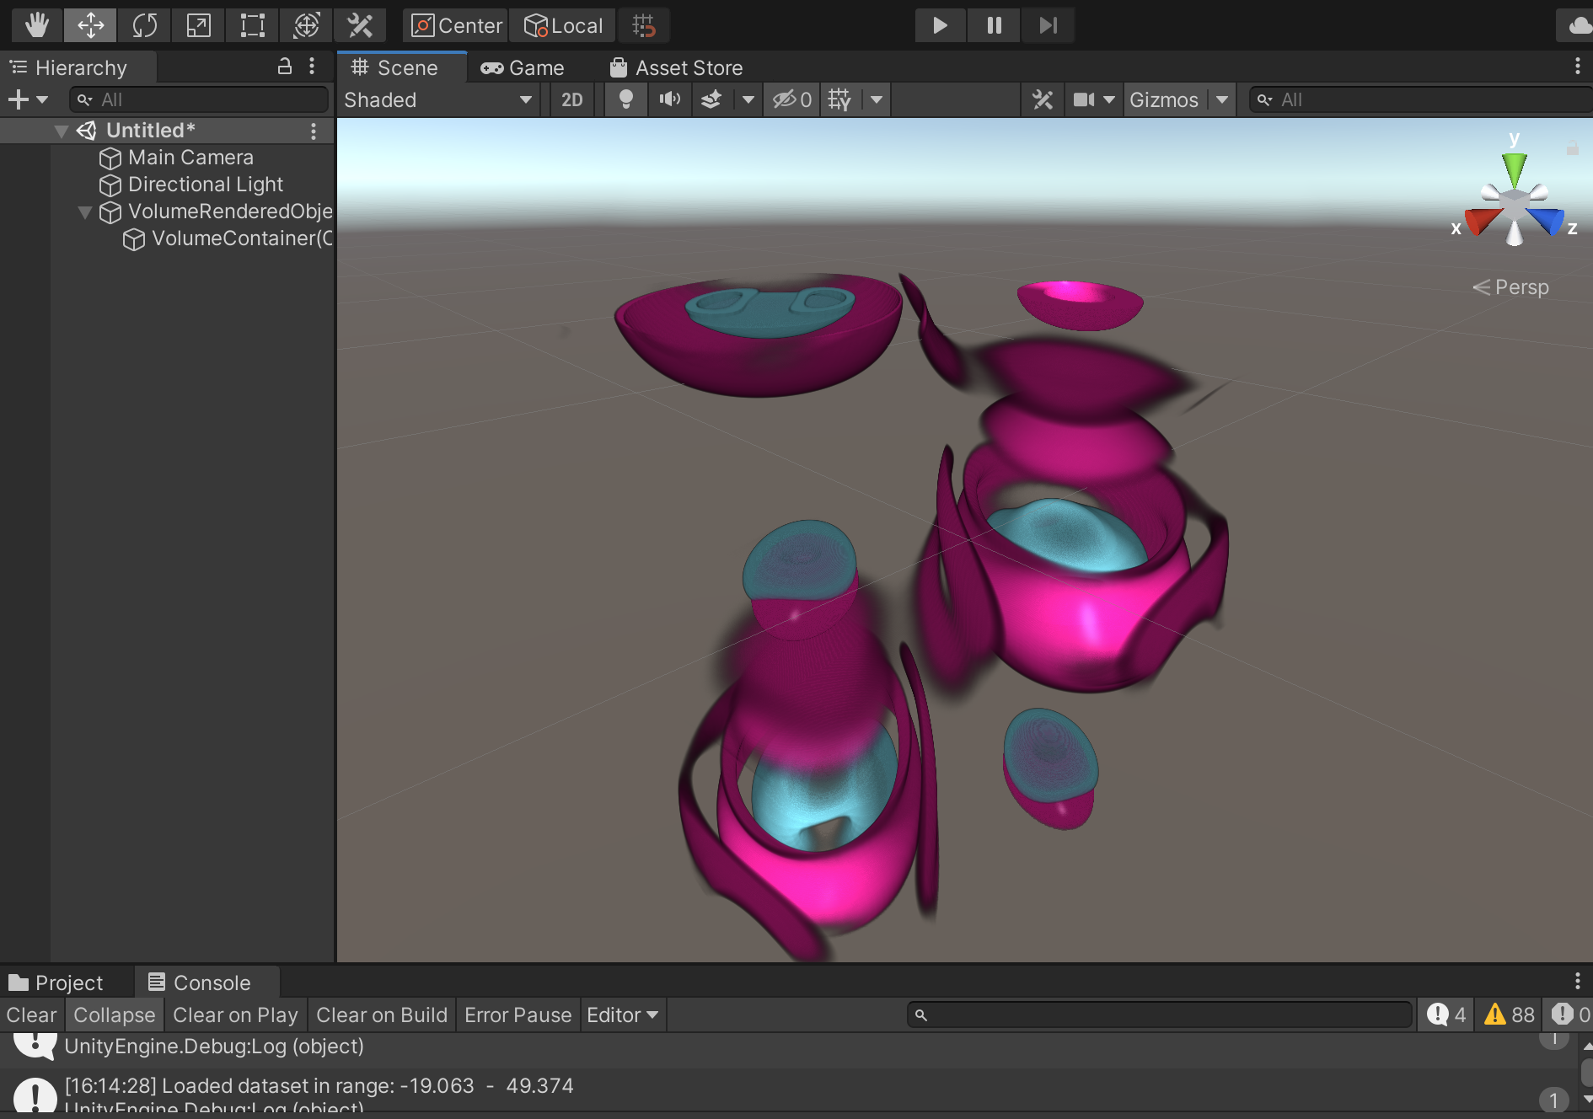The width and height of the screenshot is (1593, 1119).
Task: Click the Hierarchy search field
Action: coord(199,99)
